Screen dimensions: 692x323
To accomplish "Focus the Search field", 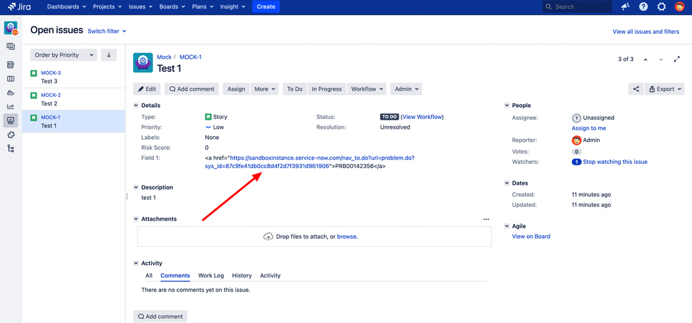I will click(x=577, y=7).
